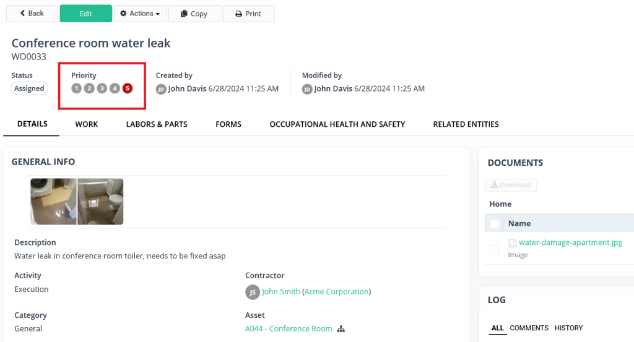
Task: Check the select-all box in Documents header
Action: pyautogui.click(x=495, y=224)
